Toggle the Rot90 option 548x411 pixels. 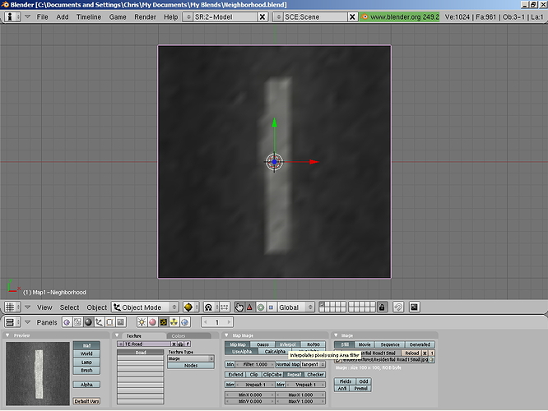(x=313, y=344)
